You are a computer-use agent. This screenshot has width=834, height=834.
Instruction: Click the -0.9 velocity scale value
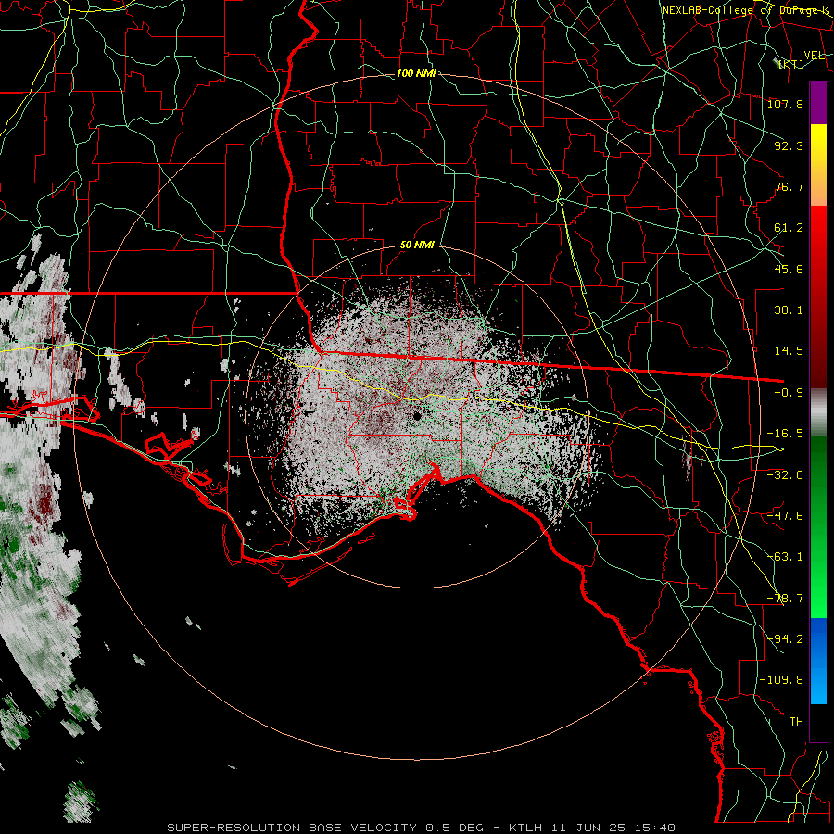(x=789, y=393)
